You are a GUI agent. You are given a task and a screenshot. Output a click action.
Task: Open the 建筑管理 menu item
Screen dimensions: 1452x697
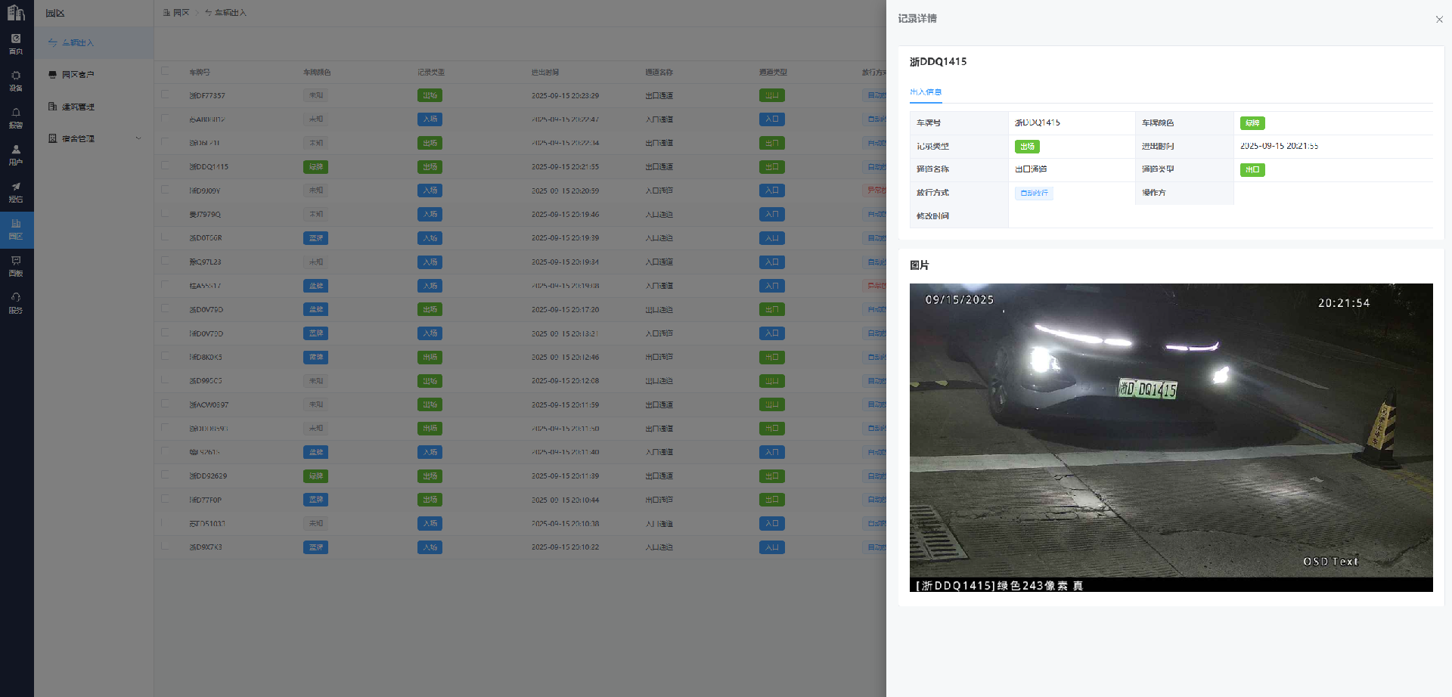[77, 107]
